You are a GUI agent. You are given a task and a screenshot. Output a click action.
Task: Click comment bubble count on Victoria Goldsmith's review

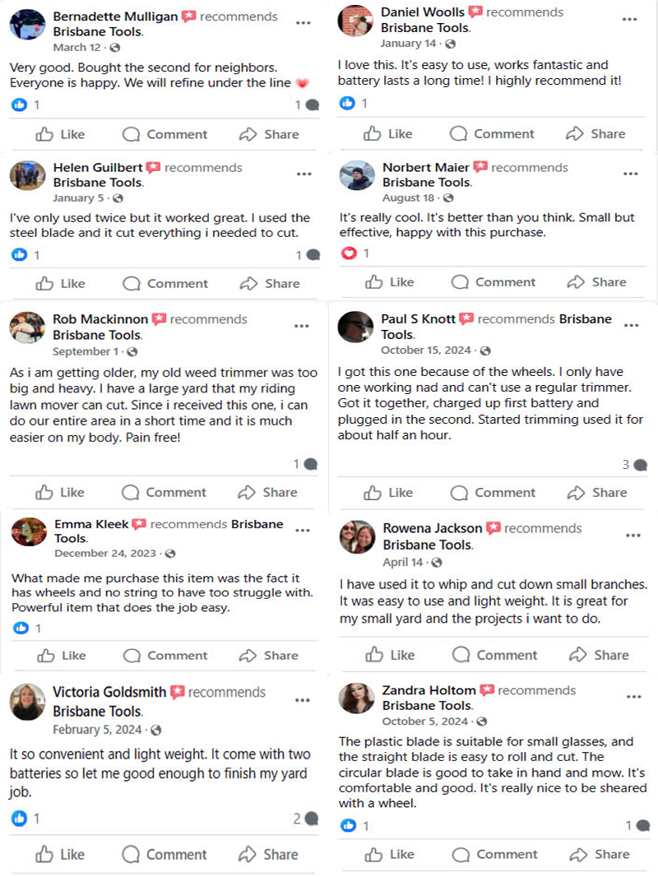[x=311, y=819]
